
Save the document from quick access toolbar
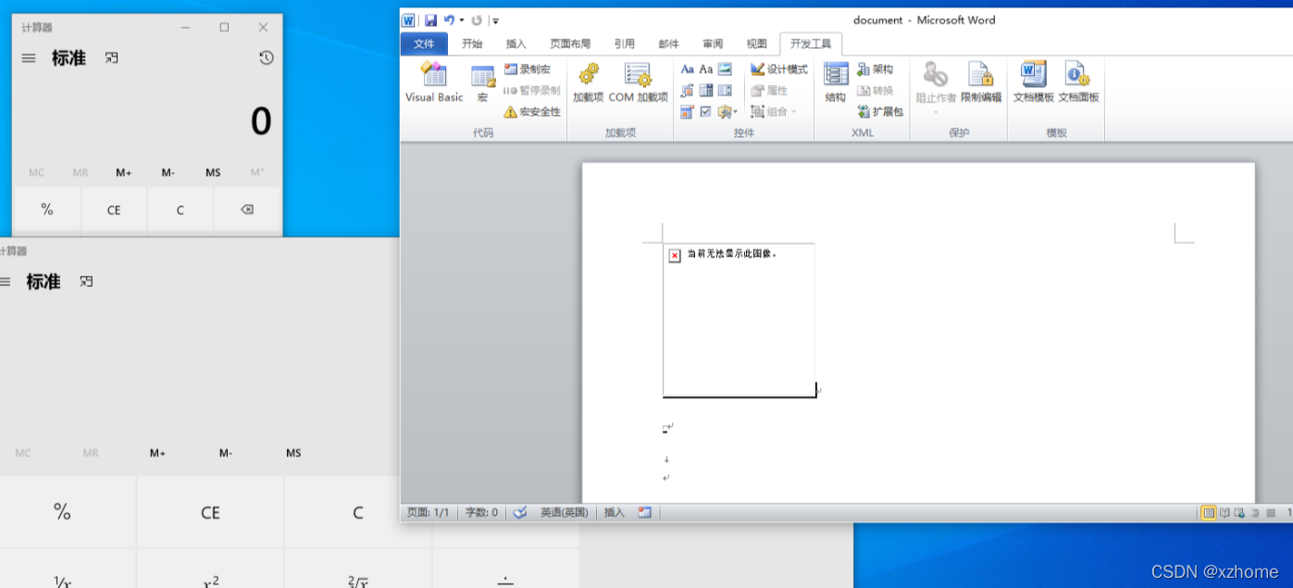pos(431,20)
